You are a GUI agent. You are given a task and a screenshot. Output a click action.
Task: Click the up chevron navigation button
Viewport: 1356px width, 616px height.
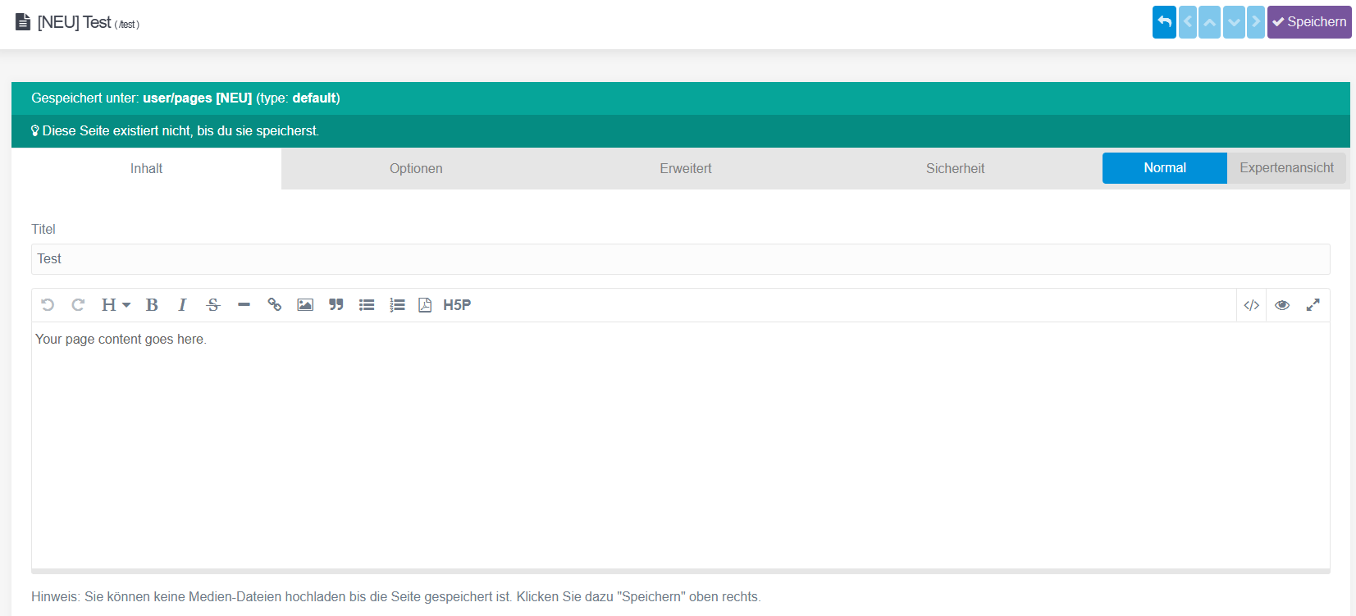[1210, 22]
